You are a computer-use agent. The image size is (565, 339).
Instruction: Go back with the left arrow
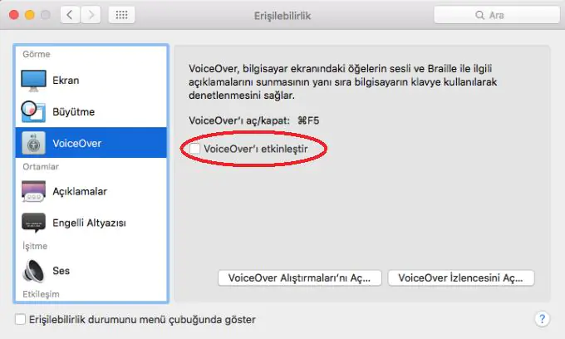click(x=70, y=15)
